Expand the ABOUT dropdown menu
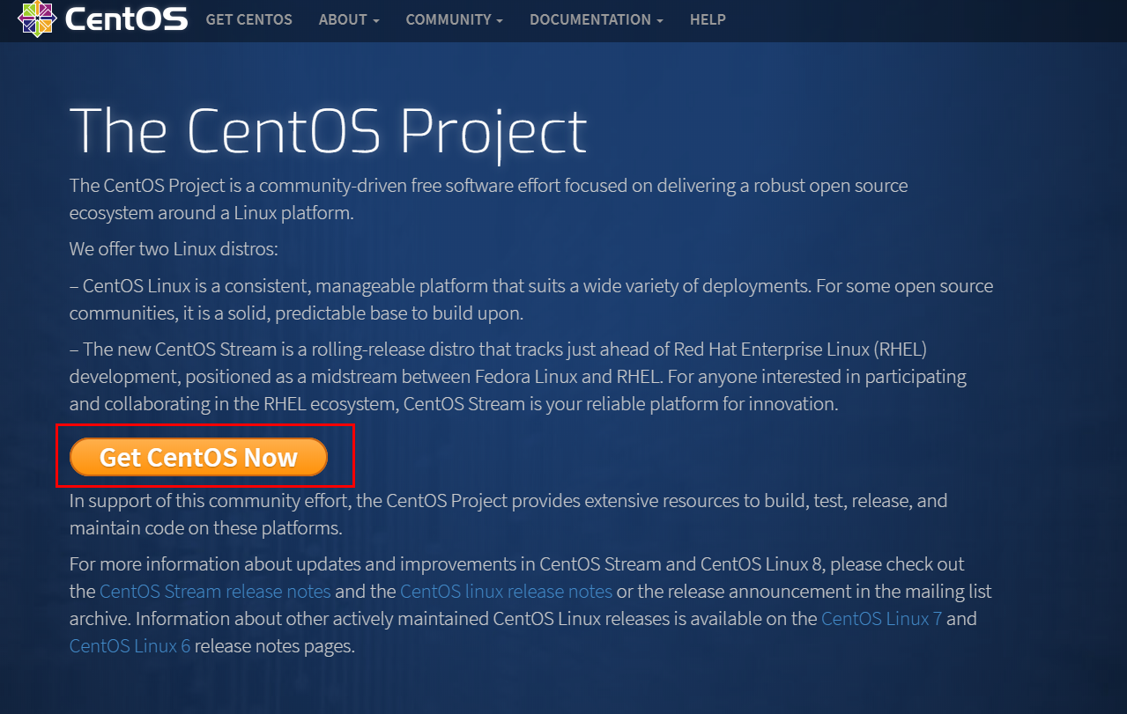This screenshot has height=714, width=1127. coord(349,19)
